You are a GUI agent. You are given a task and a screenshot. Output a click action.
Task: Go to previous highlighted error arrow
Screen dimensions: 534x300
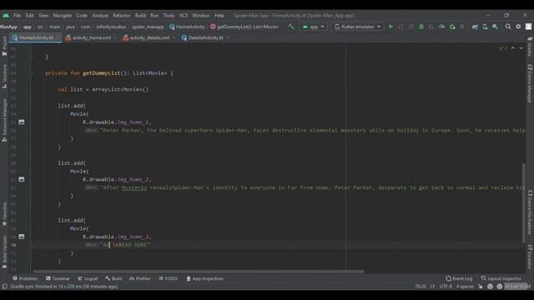click(x=513, y=48)
